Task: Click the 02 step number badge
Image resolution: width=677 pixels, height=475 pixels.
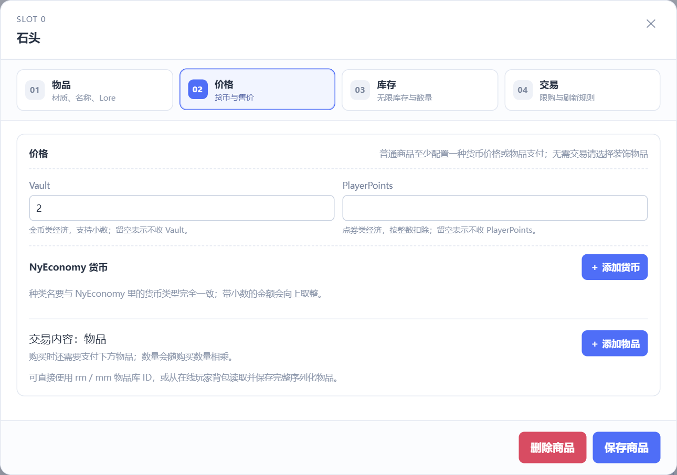Action: pyautogui.click(x=197, y=90)
